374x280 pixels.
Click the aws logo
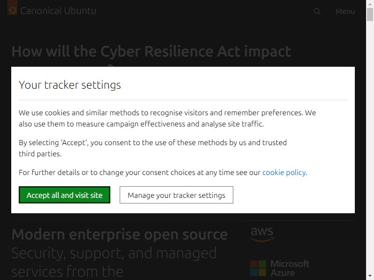(262, 234)
